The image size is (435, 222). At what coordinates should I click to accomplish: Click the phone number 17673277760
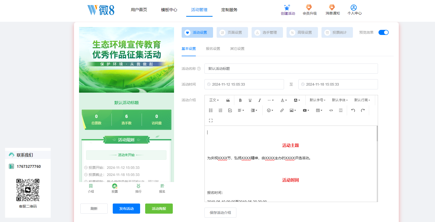(29, 166)
